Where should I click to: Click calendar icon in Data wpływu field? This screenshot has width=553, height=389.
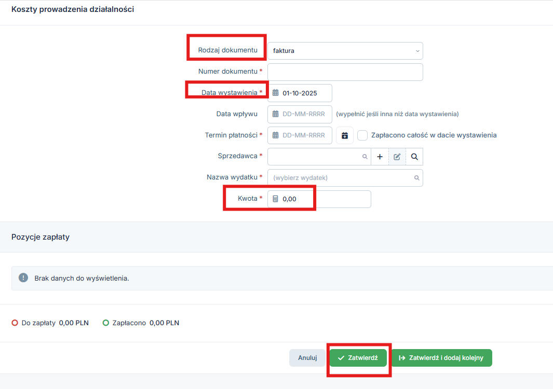point(276,114)
